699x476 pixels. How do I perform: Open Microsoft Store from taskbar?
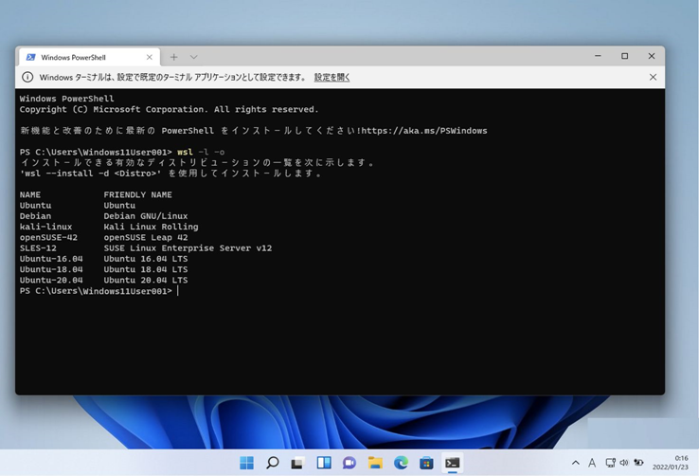pos(426,463)
